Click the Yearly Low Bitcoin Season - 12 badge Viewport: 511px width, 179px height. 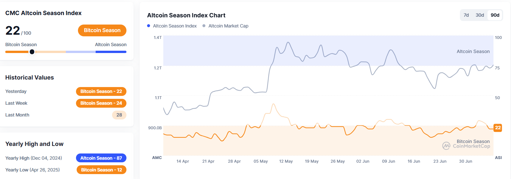pyautogui.click(x=101, y=170)
